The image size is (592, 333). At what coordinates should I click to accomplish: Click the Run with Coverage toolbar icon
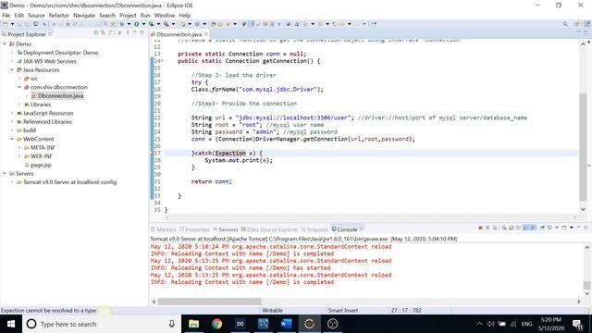click(x=151, y=24)
